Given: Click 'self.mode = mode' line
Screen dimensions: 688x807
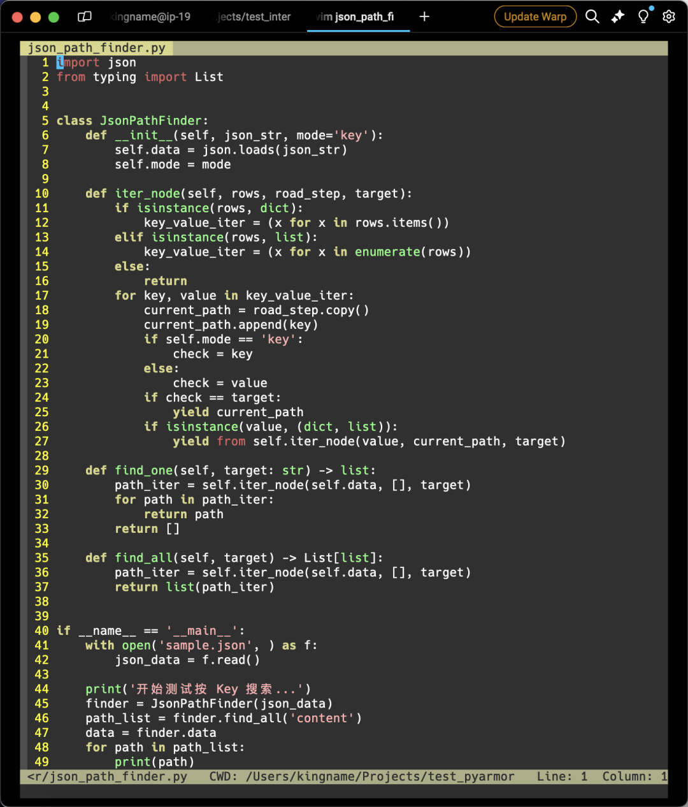Looking at the screenshot, I should click(x=173, y=164).
